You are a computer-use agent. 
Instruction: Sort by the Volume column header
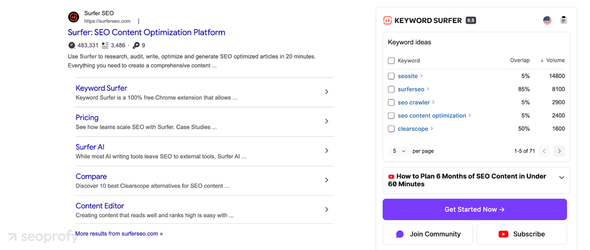(553, 60)
